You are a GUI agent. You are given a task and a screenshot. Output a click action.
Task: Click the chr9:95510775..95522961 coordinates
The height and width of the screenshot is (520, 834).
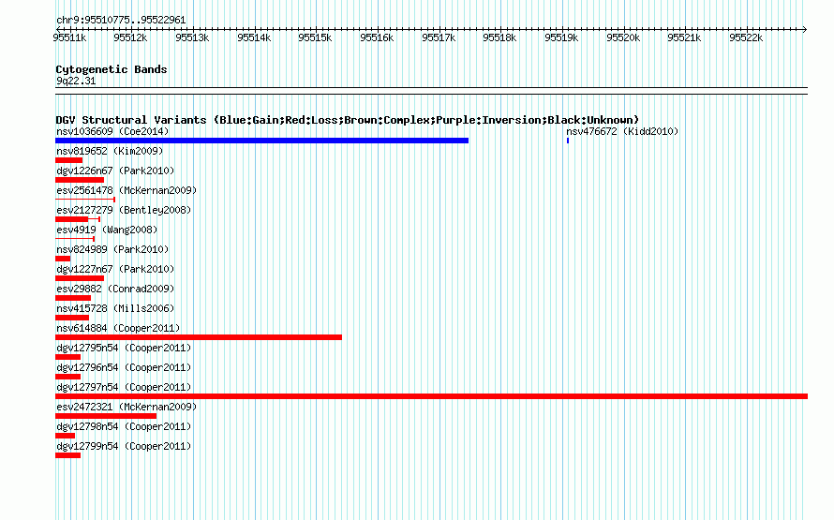121,21
